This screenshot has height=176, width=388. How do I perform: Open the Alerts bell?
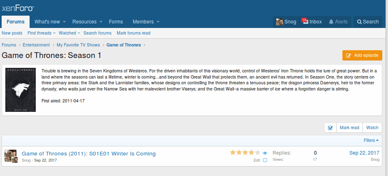tap(338, 22)
